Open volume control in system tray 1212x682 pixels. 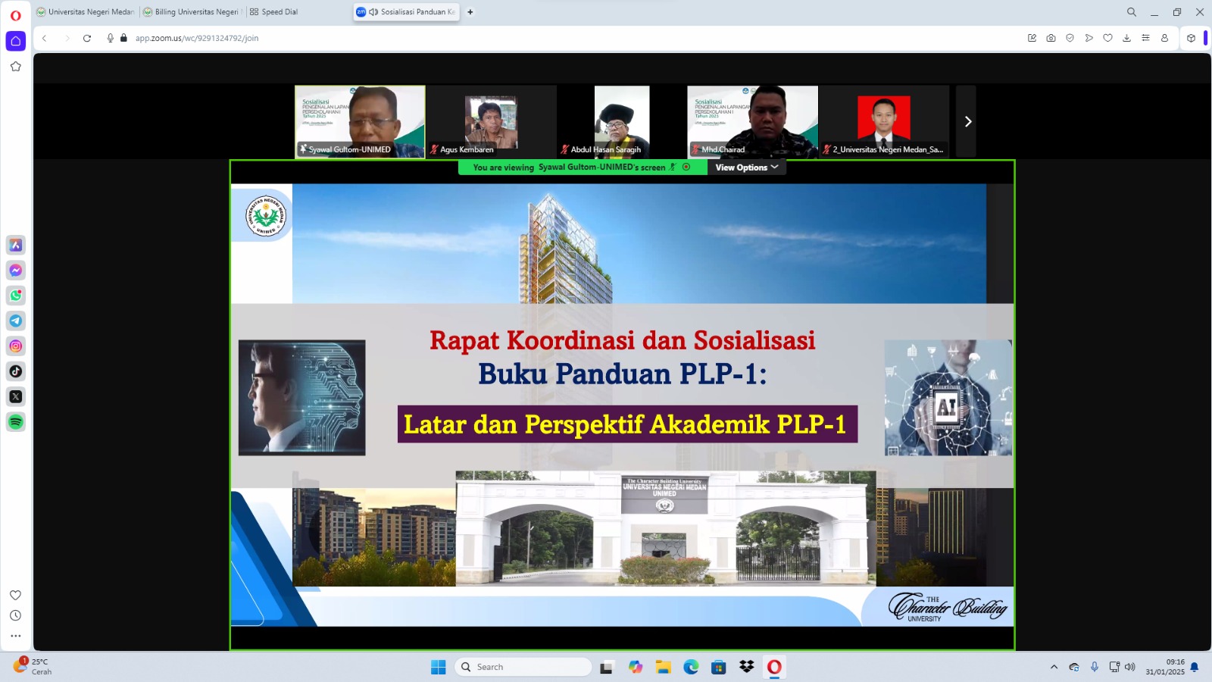click(1130, 667)
